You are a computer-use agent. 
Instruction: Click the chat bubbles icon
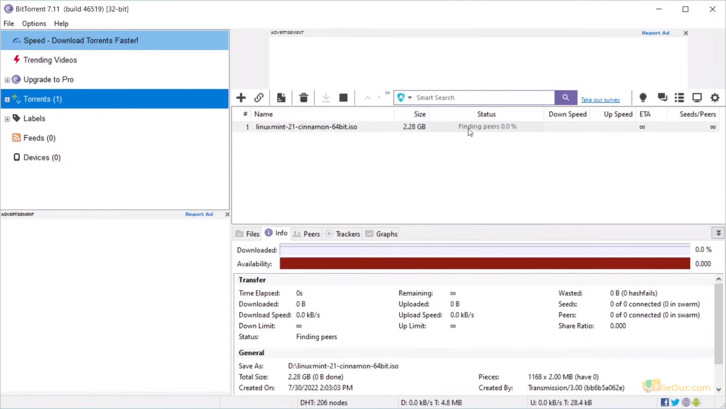pos(662,98)
